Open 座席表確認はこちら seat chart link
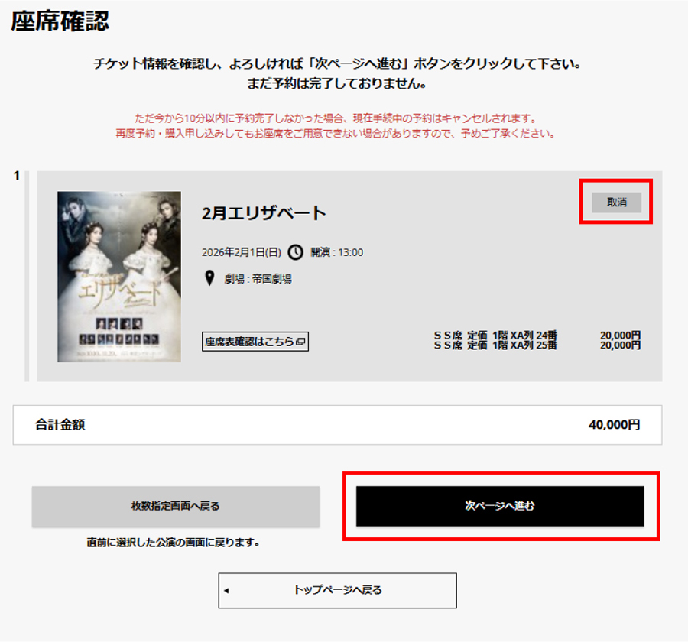This screenshot has width=688, height=642. (x=255, y=342)
